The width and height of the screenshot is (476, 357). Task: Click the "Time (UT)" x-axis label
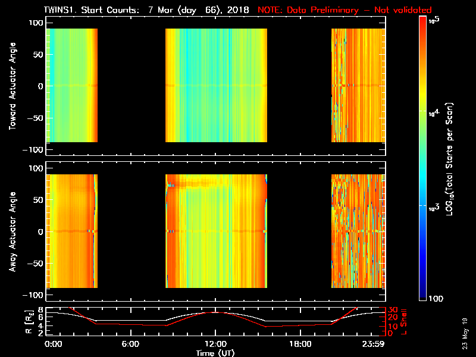[x=215, y=353]
